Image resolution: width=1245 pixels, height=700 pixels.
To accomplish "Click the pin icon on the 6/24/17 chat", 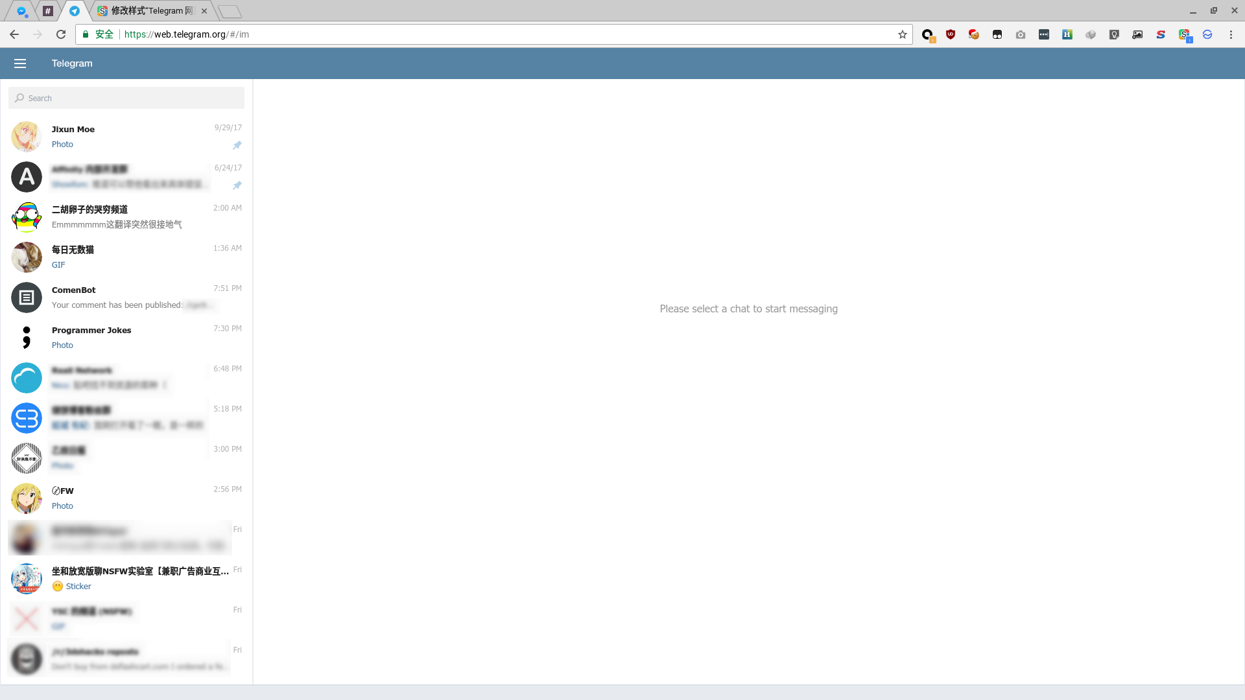I will (237, 185).
